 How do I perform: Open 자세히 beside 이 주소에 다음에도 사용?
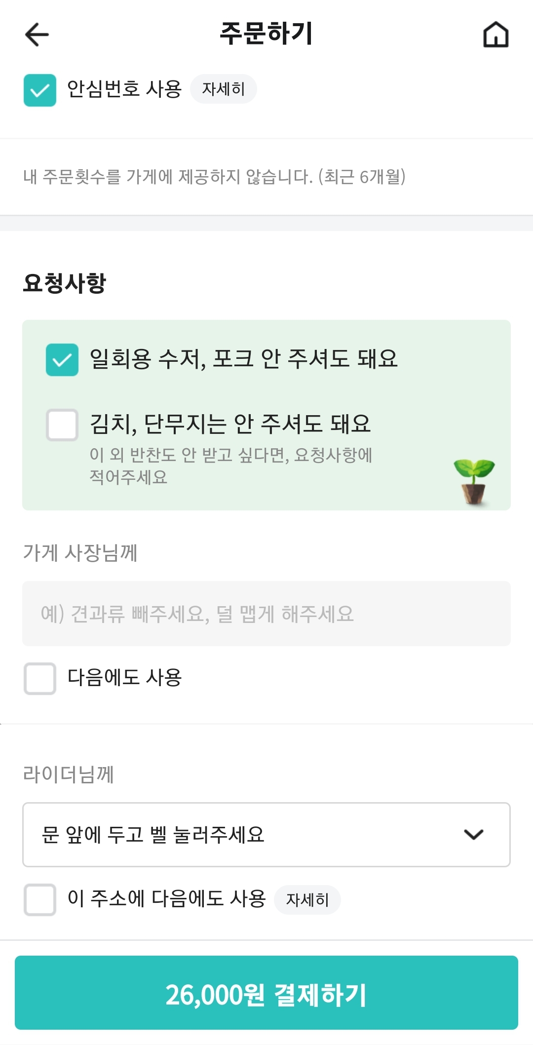coord(307,900)
